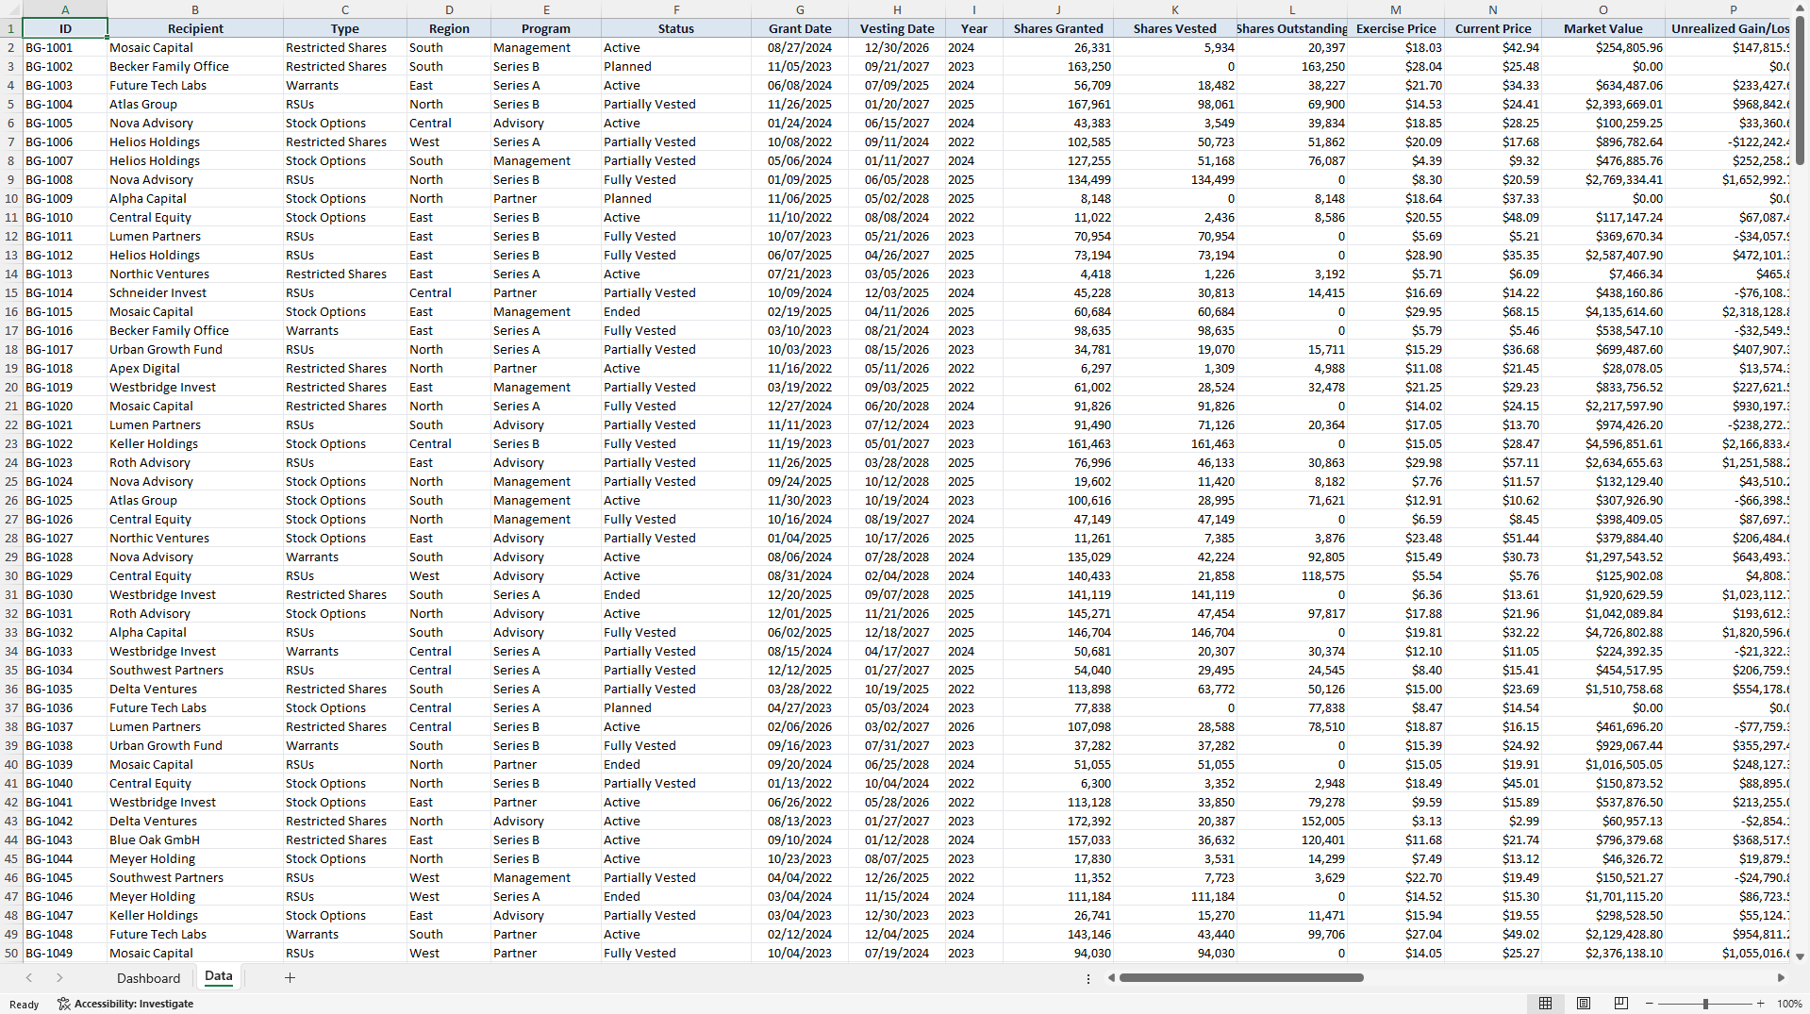Screen dimensions: 1810x1014
Task: Zoom out with the minus button
Action: coord(1649,1004)
